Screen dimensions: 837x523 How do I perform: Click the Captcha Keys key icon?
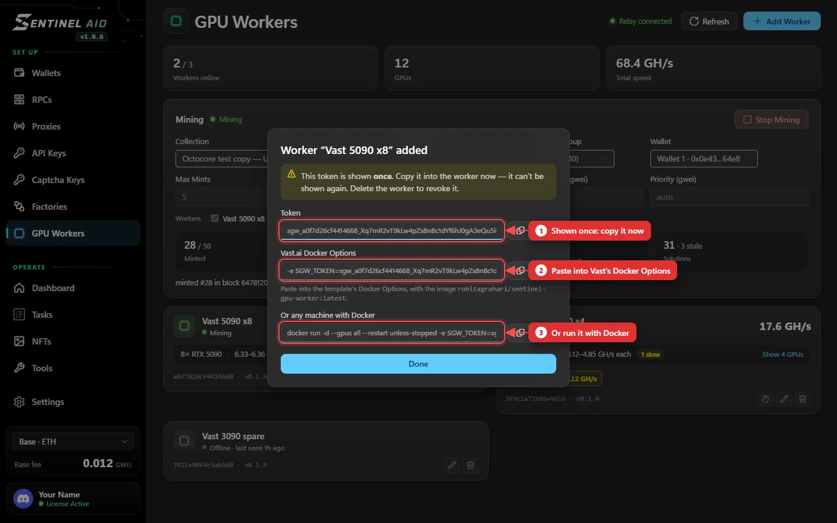19,180
